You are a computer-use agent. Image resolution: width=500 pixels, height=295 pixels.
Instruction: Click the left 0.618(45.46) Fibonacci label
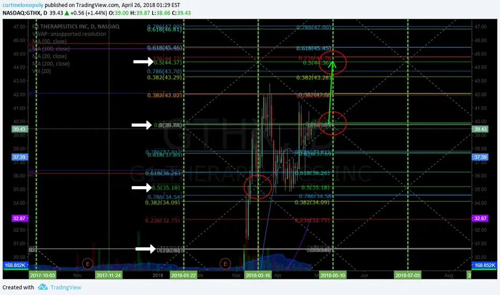[x=165, y=48]
